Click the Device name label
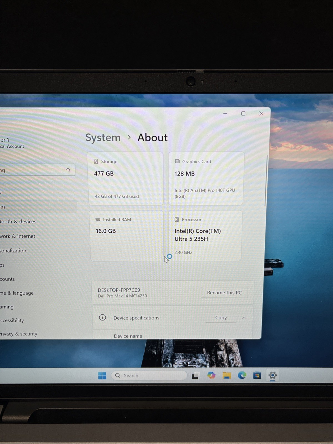The height and width of the screenshot is (444, 333). pyautogui.click(x=128, y=336)
